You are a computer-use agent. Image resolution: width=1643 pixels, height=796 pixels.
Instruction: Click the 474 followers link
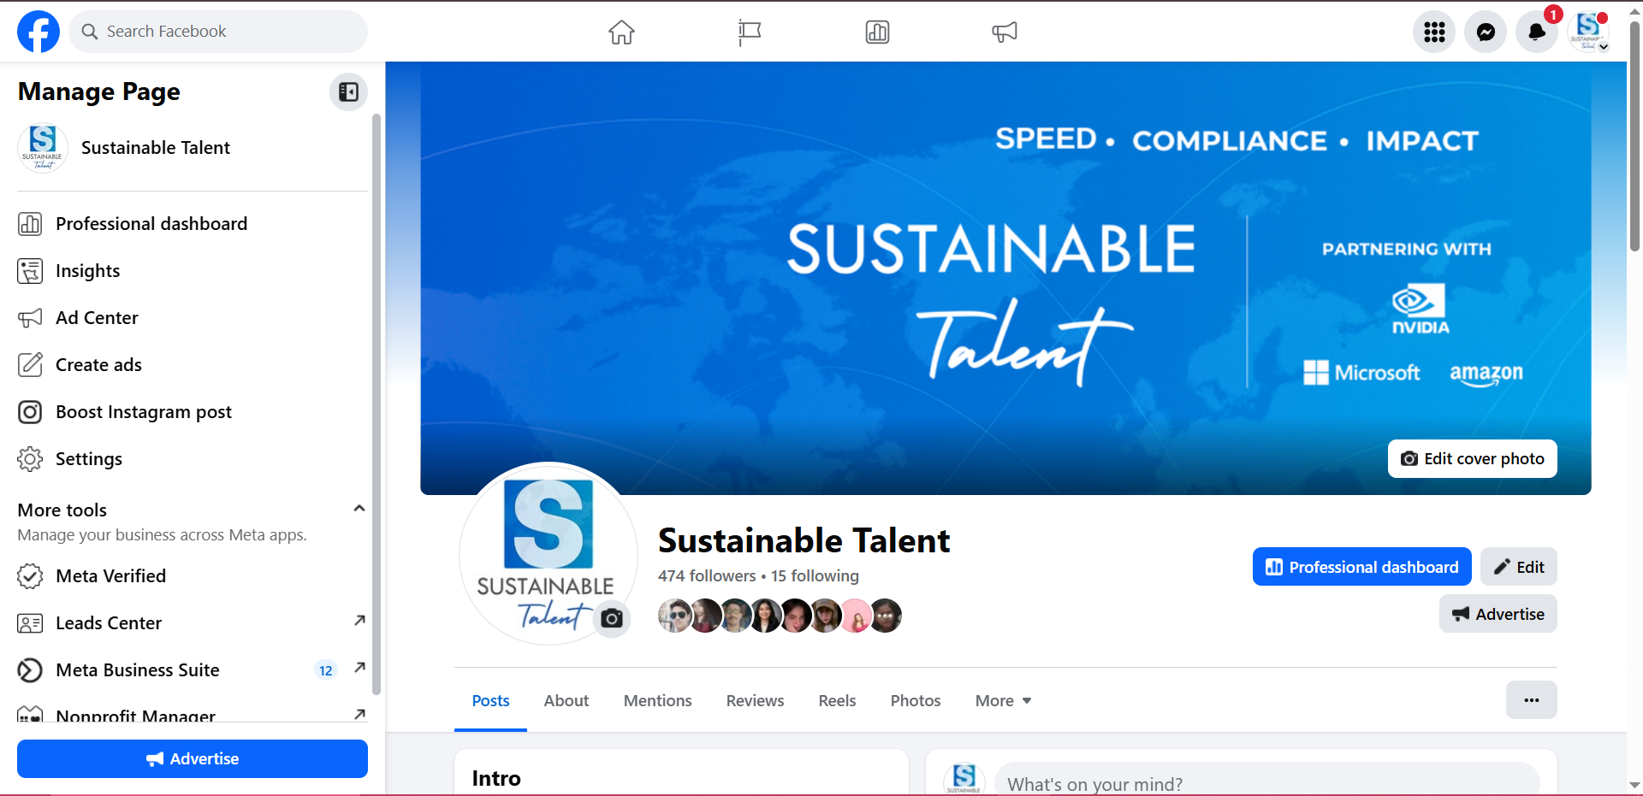point(707,576)
